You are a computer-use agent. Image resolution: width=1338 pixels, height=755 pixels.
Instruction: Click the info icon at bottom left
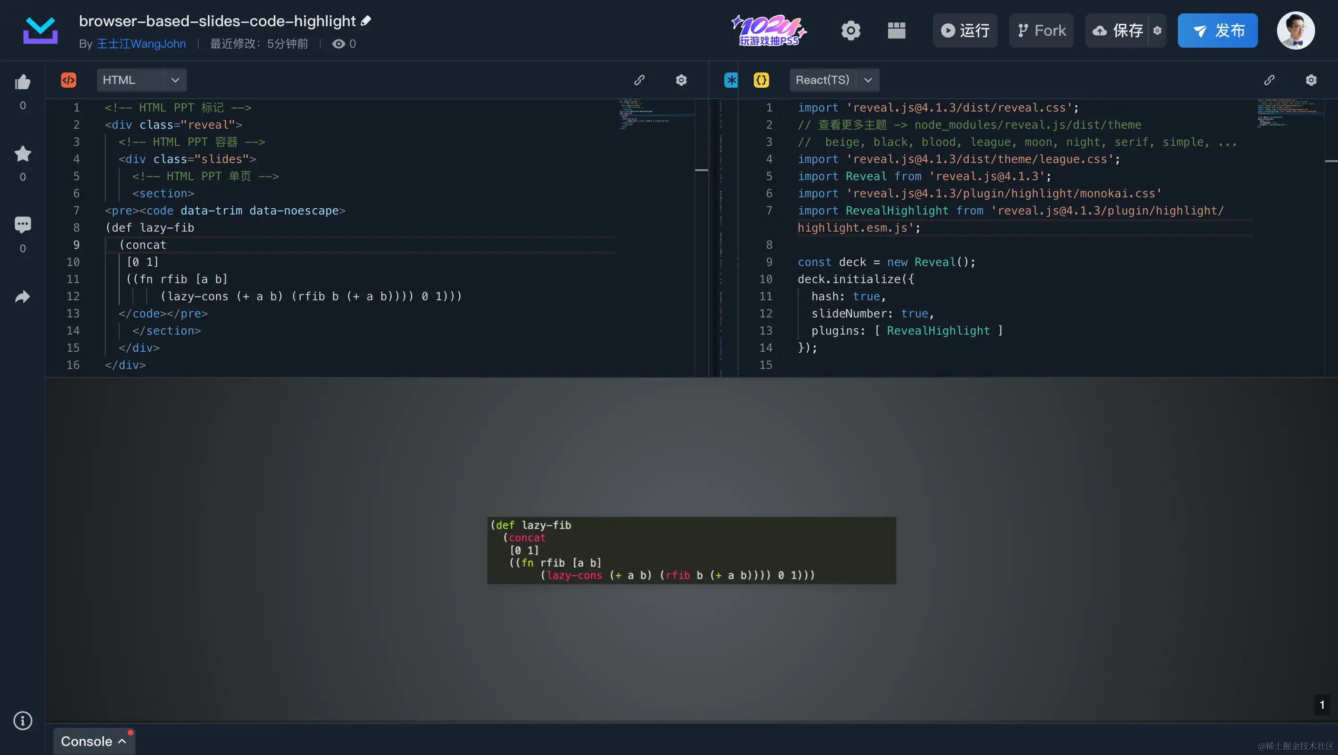point(22,721)
